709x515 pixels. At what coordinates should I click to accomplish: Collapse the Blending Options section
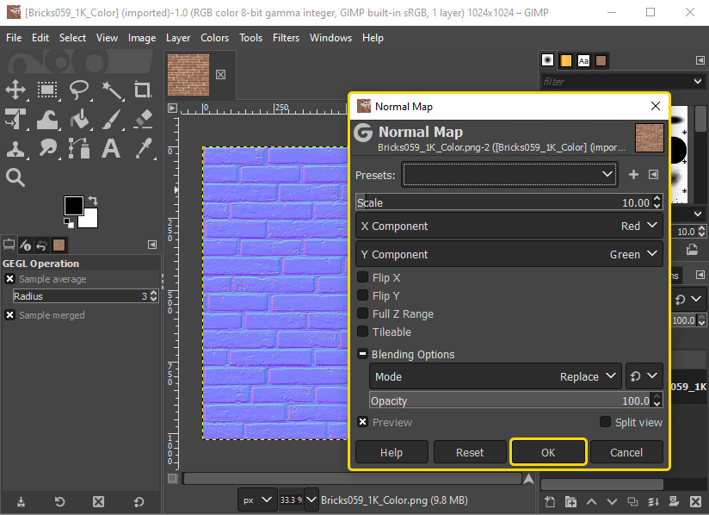click(362, 354)
